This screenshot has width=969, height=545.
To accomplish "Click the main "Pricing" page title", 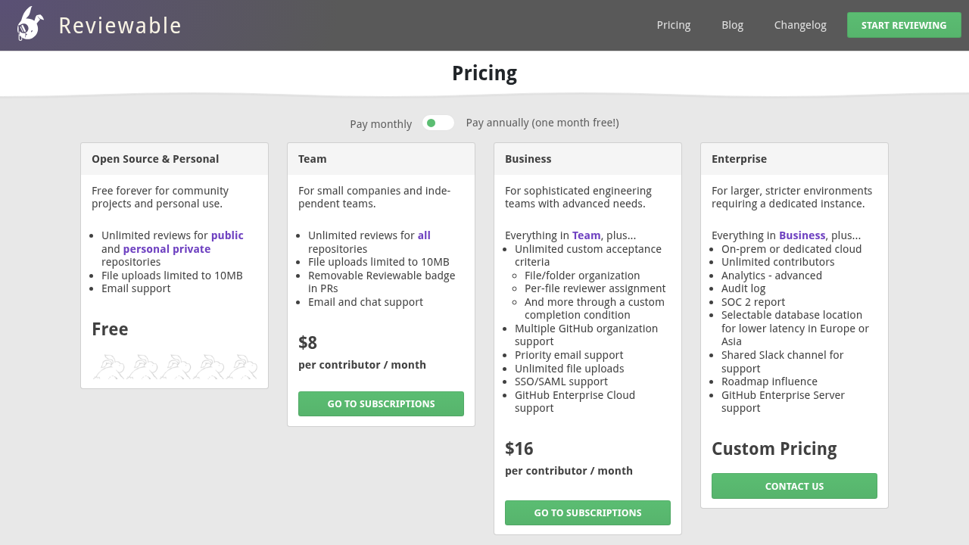I will (484, 73).
